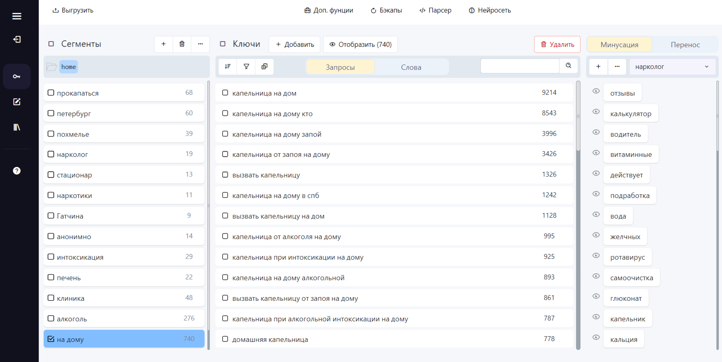Click the Выгрузить button
Image resolution: width=722 pixels, height=362 pixels.
73,10
